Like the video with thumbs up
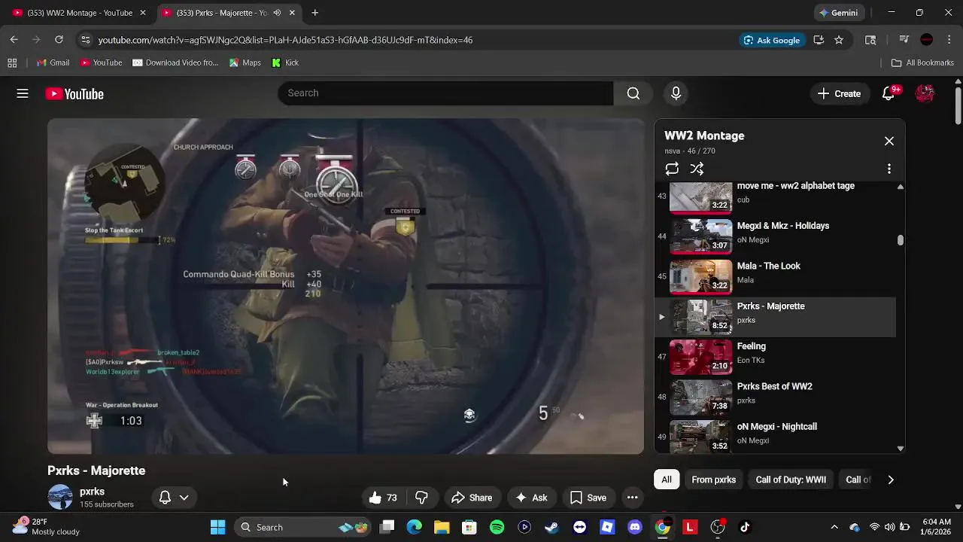Viewport: 963px width, 542px height. 383,498
